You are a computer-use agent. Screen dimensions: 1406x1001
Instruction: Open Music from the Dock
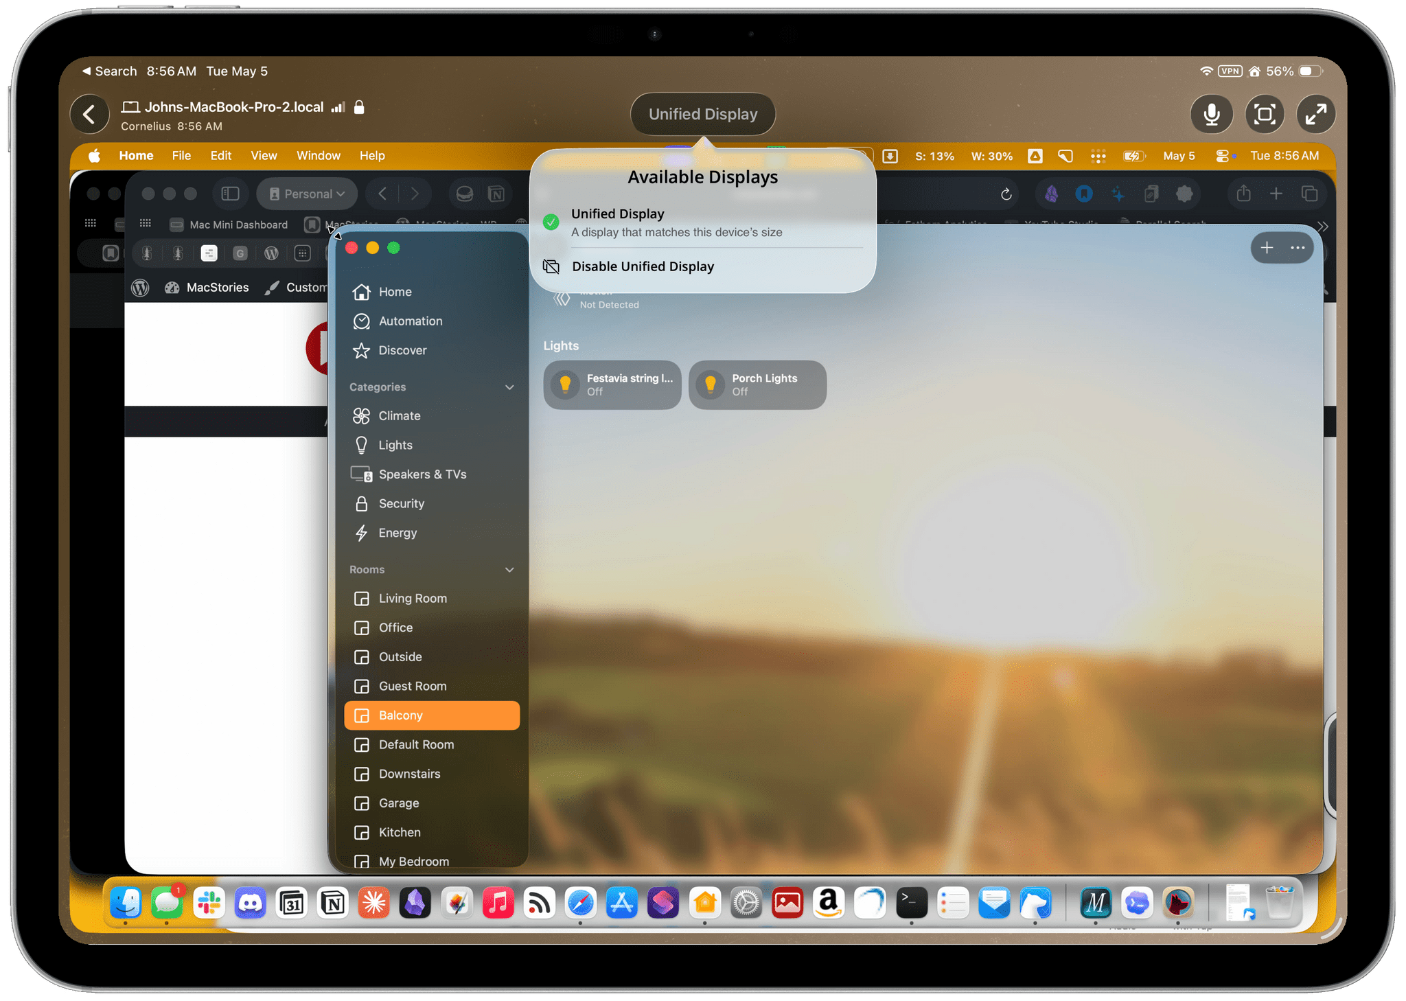pyautogui.click(x=498, y=903)
